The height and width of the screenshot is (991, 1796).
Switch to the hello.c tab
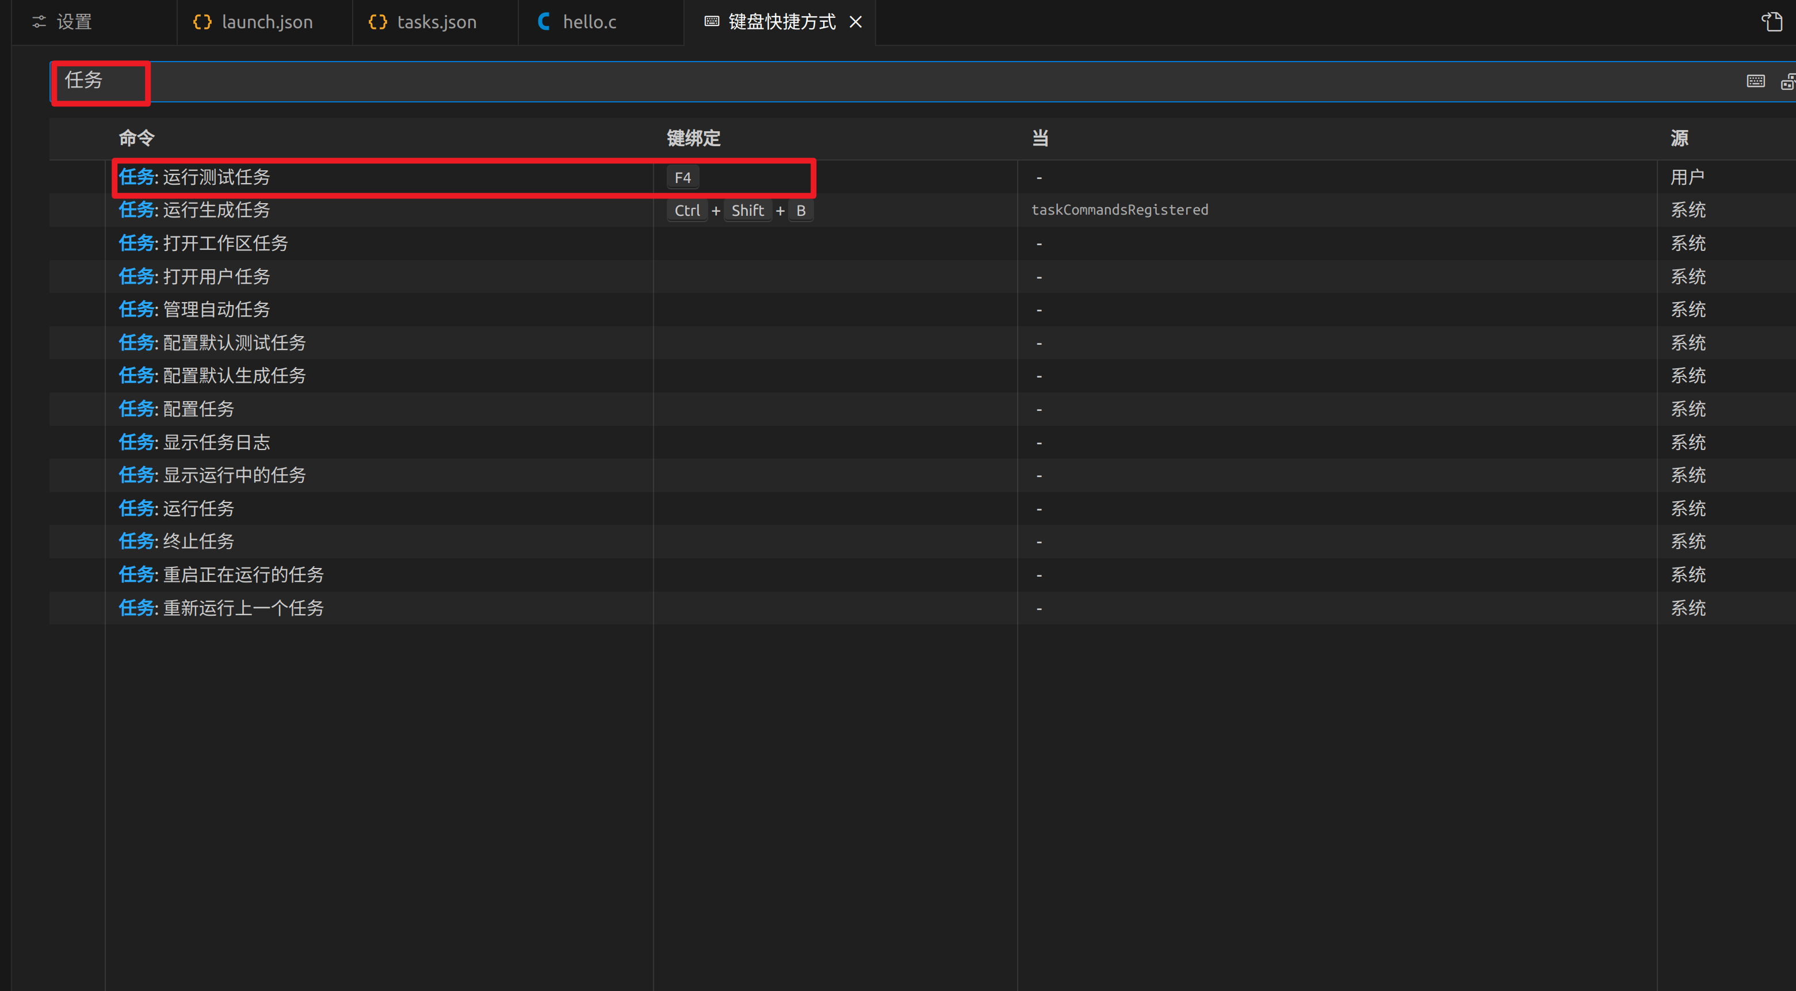click(x=589, y=22)
